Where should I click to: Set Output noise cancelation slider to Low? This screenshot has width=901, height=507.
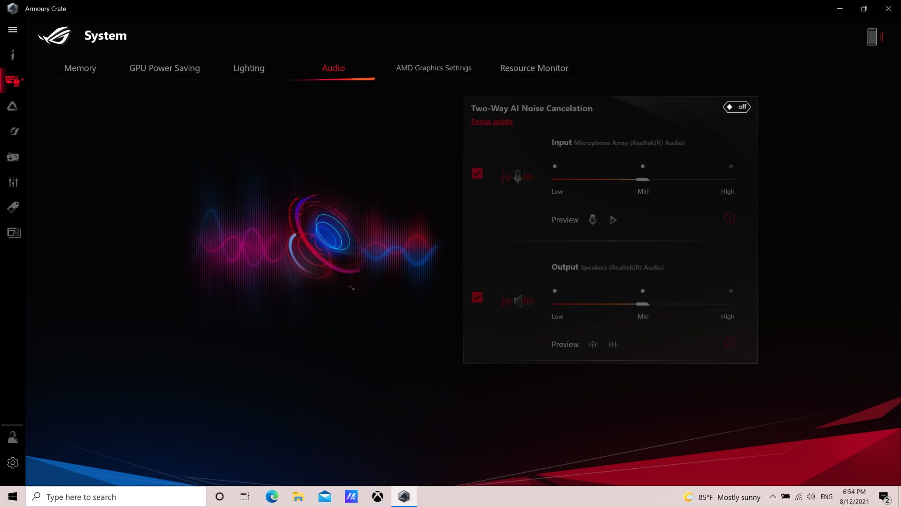pyautogui.click(x=555, y=291)
